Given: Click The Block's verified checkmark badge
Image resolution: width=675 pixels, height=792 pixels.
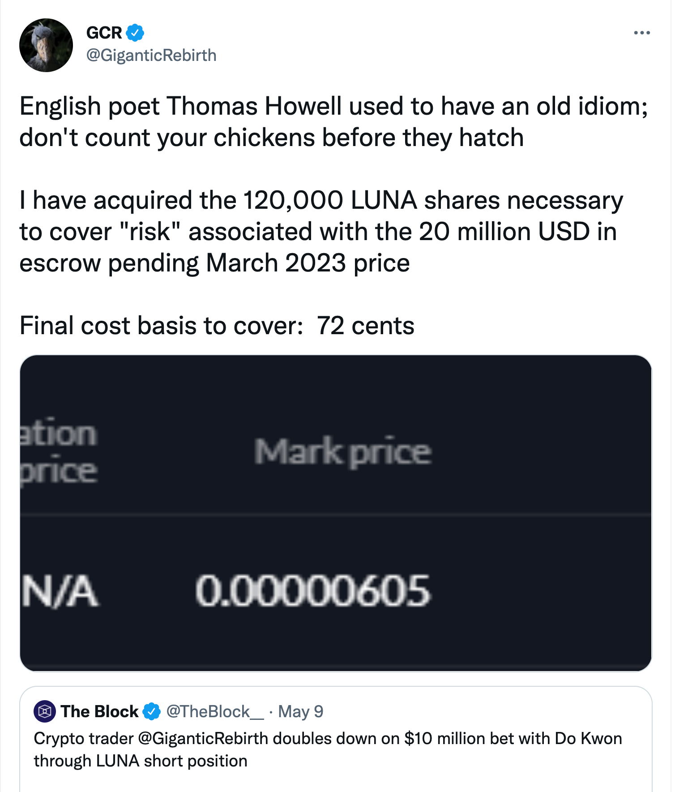Looking at the screenshot, I should 151,711.
